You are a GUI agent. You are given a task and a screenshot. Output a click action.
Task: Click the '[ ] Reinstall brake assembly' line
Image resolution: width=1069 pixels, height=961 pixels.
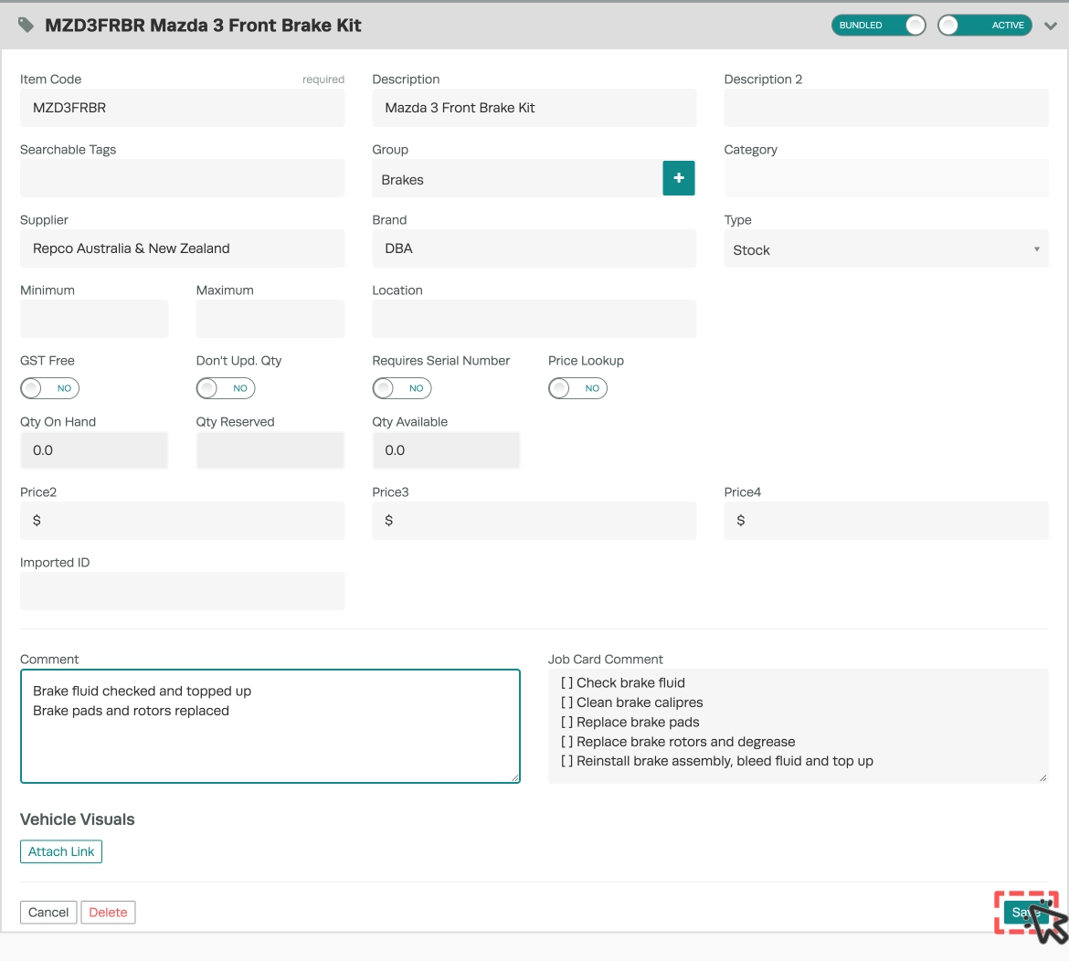click(716, 761)
